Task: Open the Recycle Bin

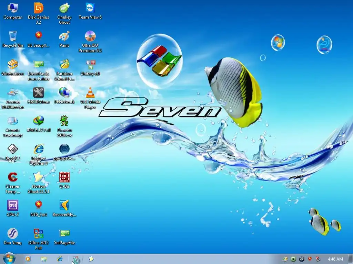Action: point(13,39)
